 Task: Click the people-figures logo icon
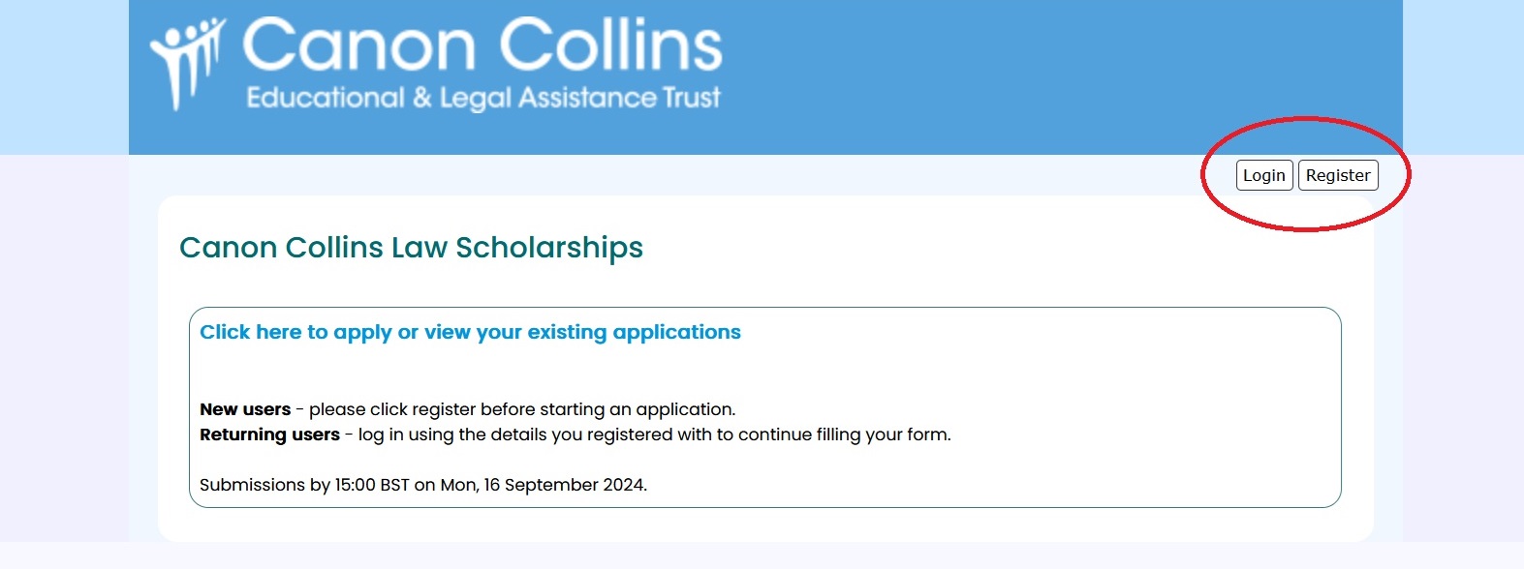coord(187,63)
